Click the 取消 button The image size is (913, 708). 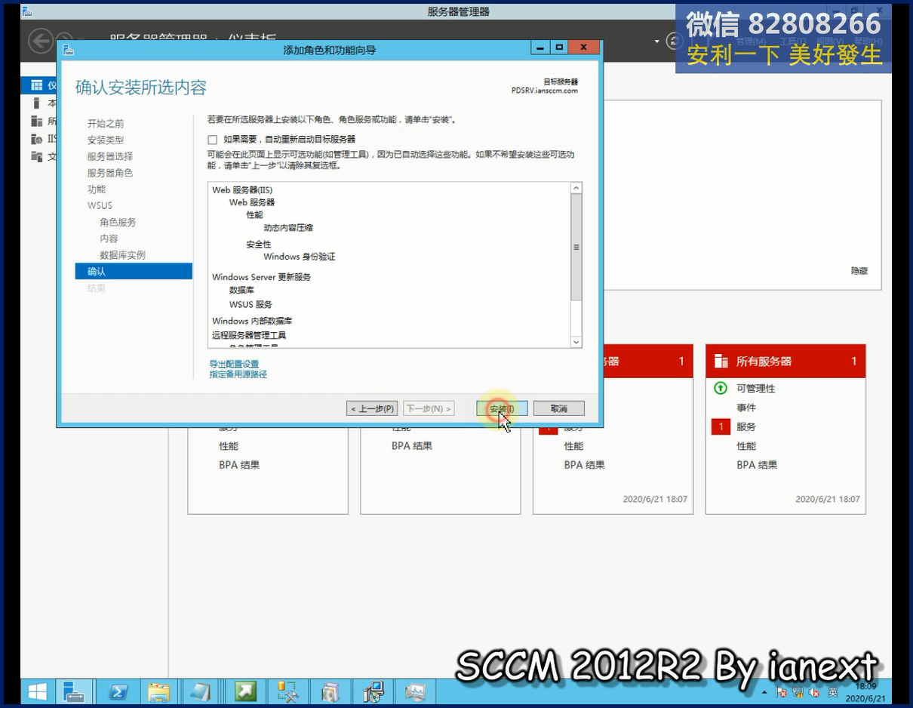coord(558,408)
